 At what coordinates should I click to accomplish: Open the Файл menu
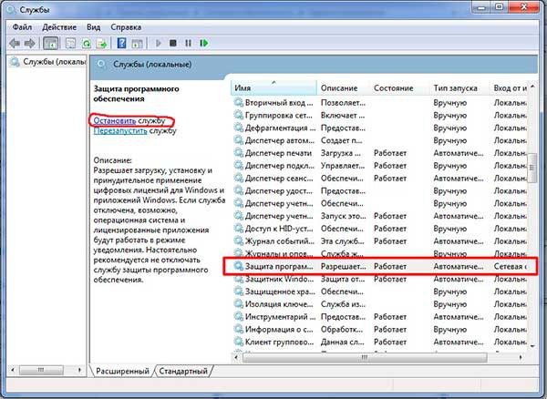(x=22, y=27)
